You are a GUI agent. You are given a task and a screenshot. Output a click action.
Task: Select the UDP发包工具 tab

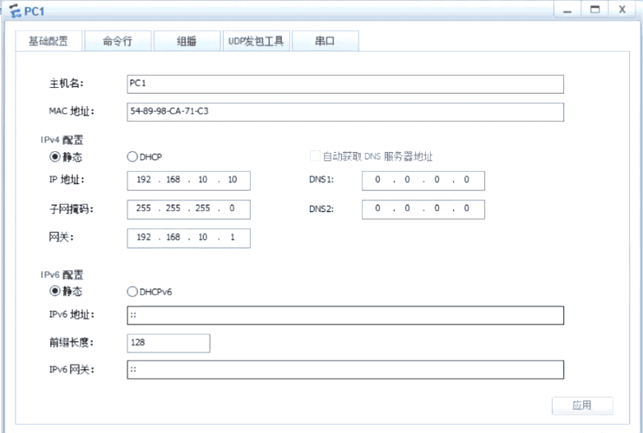click(256, 41)
